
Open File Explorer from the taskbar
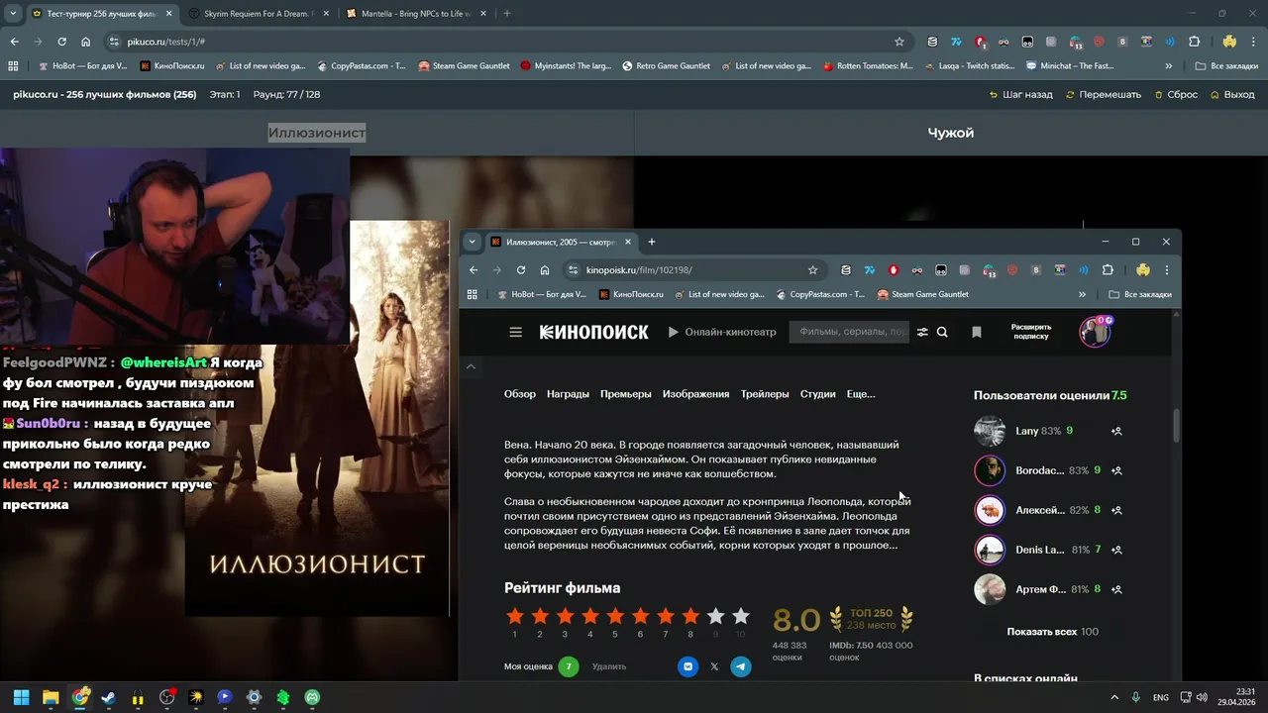[x=51, y=697]
